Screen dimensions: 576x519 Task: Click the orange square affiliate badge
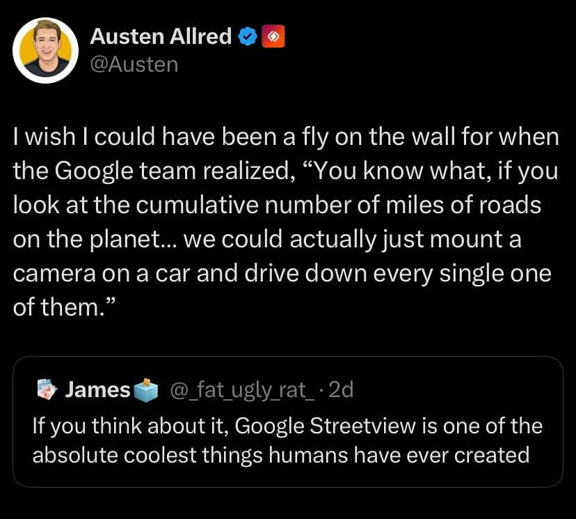point(273,36)
